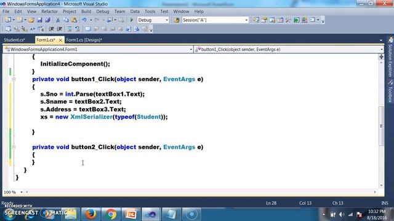The image size is (394, 221).
Task: Expand the Toolbox side panel
Action: pos(390,91)
